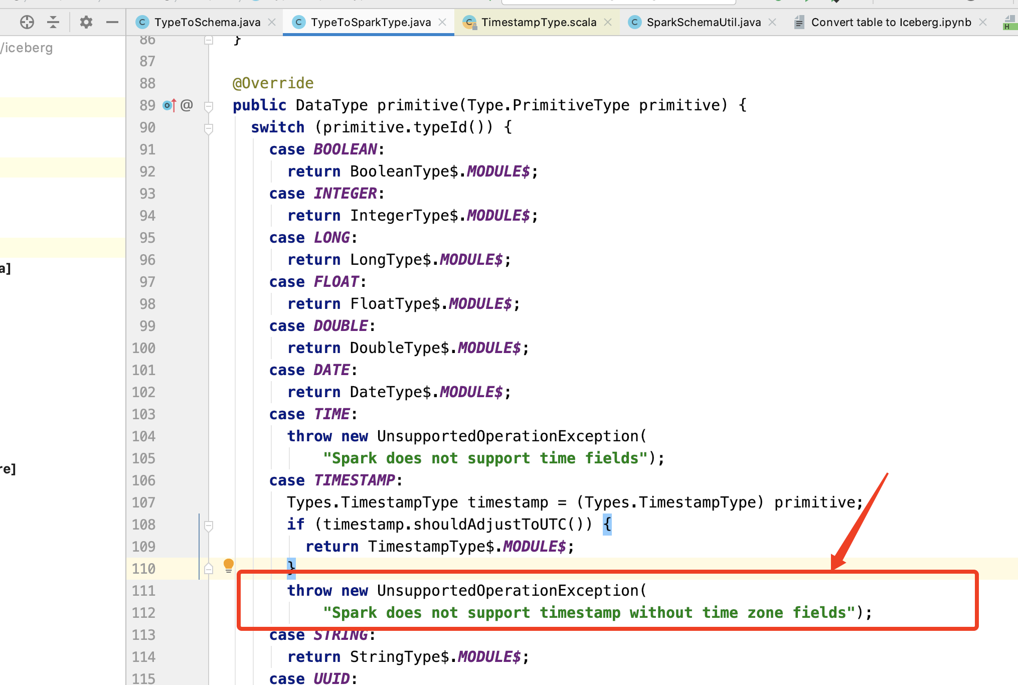This screenshot has height=685, width=1018.
Task: Collapse the switch block fold marker at line 90
Action: coord(209,128)
